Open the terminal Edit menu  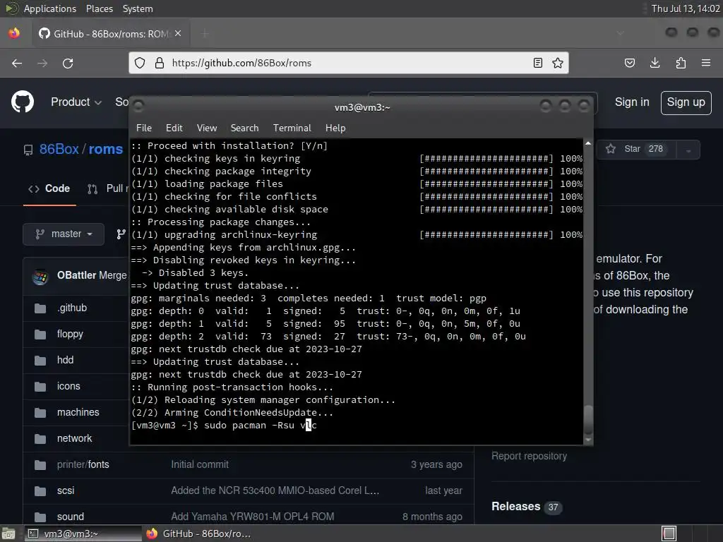point(174,128)
